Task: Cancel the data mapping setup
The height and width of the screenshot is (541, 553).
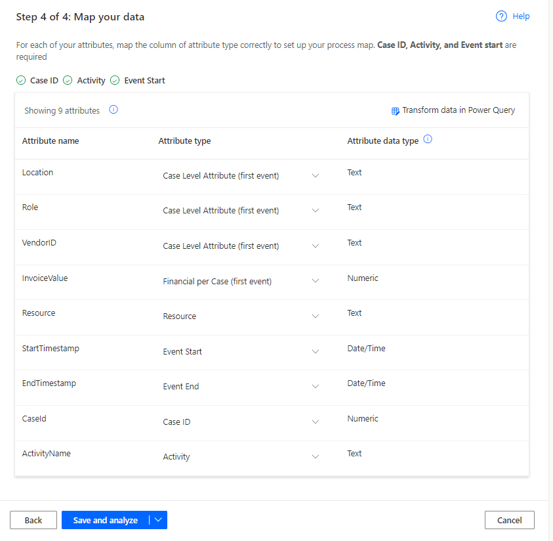Action: point(510,519)
